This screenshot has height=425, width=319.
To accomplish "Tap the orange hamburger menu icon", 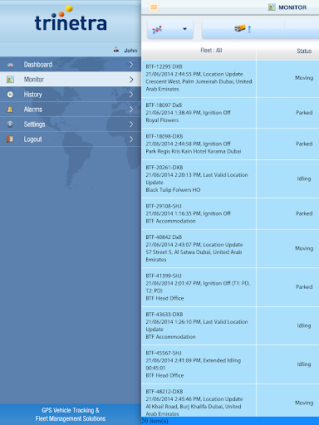I will (x=154, y=7).
